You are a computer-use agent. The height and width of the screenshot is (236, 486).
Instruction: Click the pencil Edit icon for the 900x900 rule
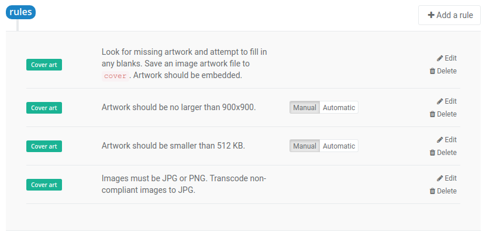coord(440,101)
